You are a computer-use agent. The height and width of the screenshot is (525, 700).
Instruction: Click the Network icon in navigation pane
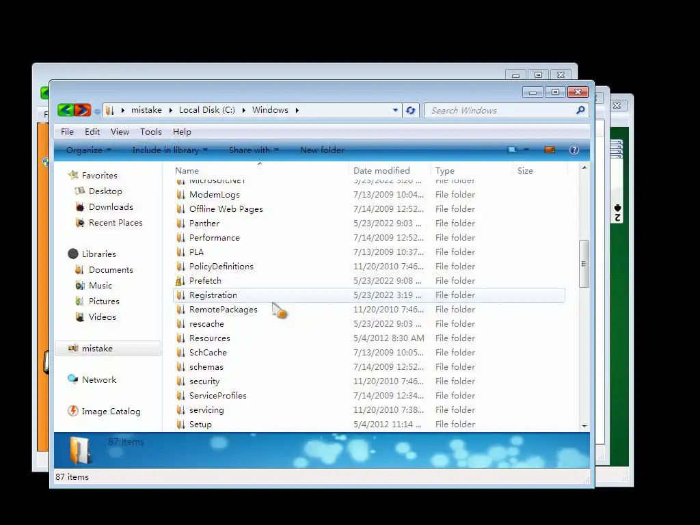72,379
